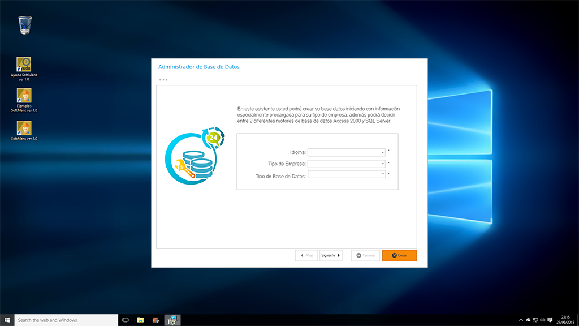Click the Terminar button
Screen dimensions: 579x326
pyautogui.click(x=365, y=255)
